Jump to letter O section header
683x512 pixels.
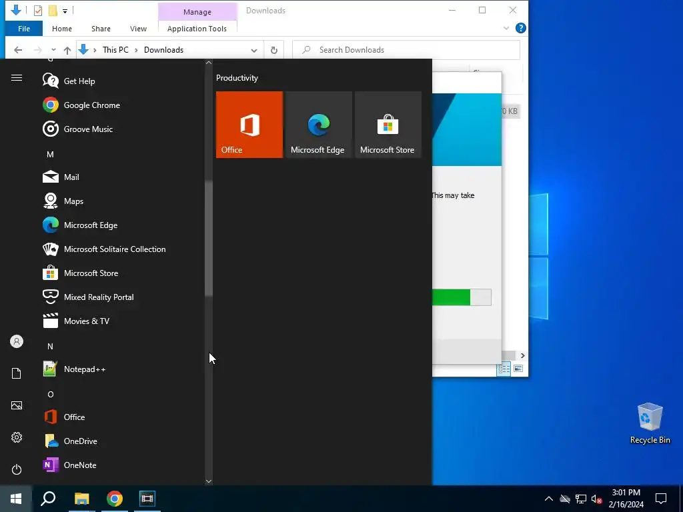click(50, 394)
